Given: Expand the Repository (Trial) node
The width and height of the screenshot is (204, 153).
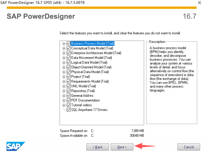Looking at the screenshot, I should (64, 91).
